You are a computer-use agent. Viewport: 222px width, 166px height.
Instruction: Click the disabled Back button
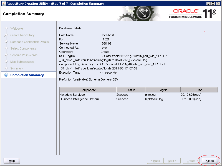pos(155,161)
